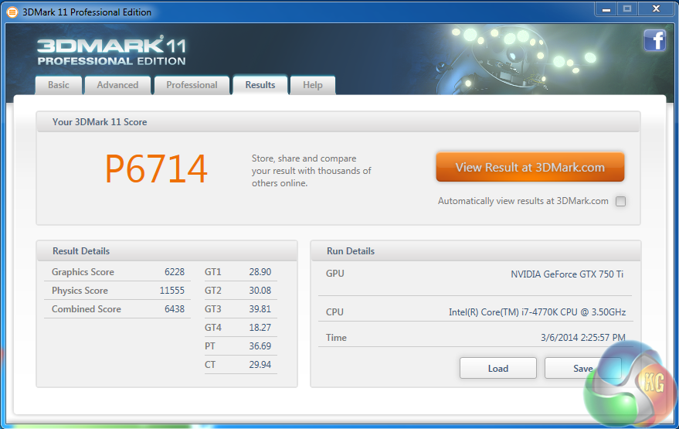Close the 3DMark 11 window

(x=657, y=9)
